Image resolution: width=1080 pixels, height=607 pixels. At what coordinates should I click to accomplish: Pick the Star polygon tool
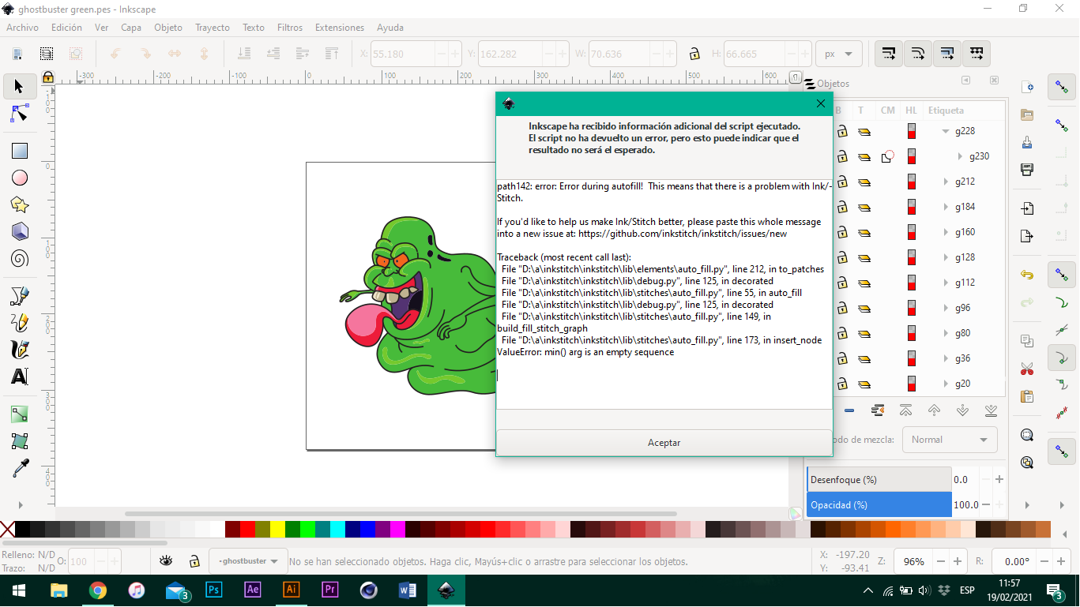(20, 204)
